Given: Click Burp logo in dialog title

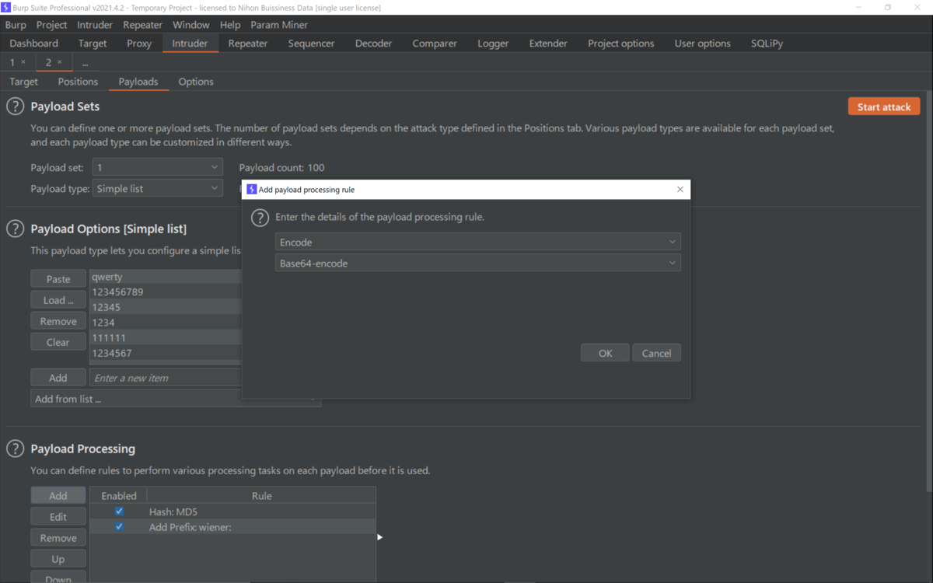Looking at the screenshot, I should [251, 190].
